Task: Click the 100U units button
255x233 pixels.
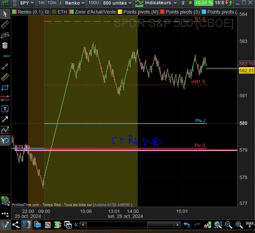Action: [94, 3]
